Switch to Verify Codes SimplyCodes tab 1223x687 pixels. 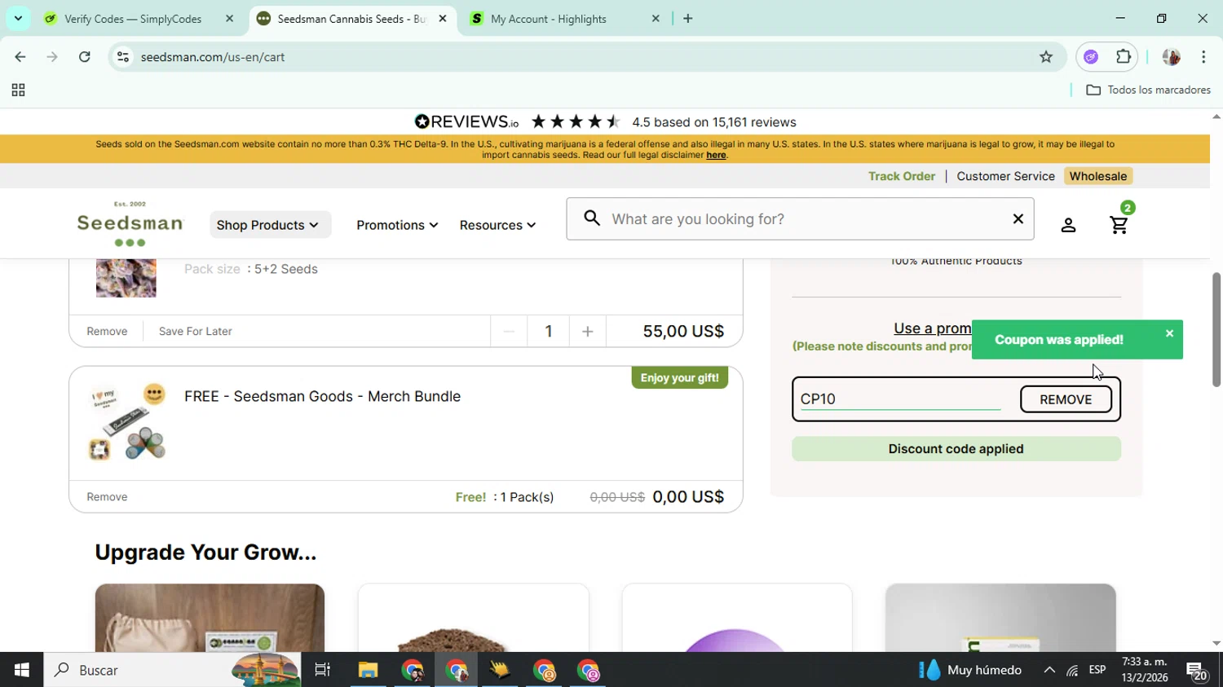click(x=133, y=19)
